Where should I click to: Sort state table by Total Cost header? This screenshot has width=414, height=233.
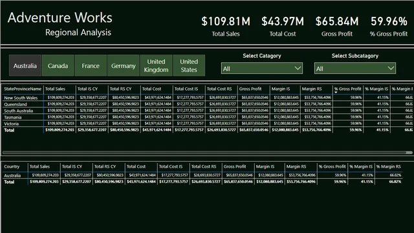[x=151, y=89]
